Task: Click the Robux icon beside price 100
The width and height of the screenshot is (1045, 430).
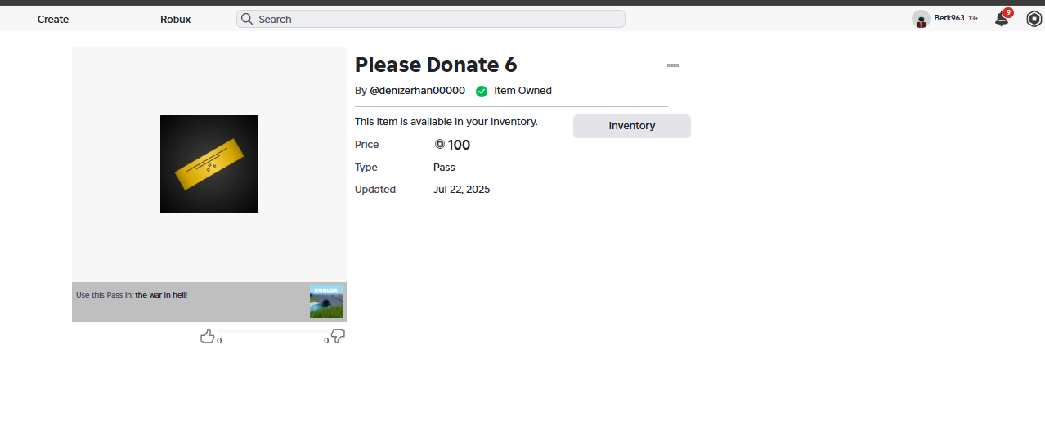Action: [440, 145]
